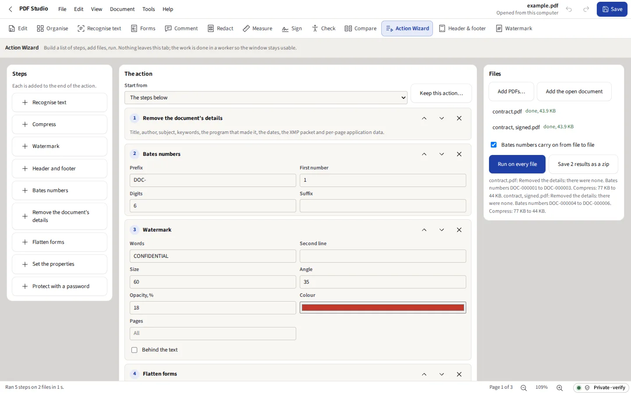Click Run on every file

pyautogui.click(x=517, y=164)
